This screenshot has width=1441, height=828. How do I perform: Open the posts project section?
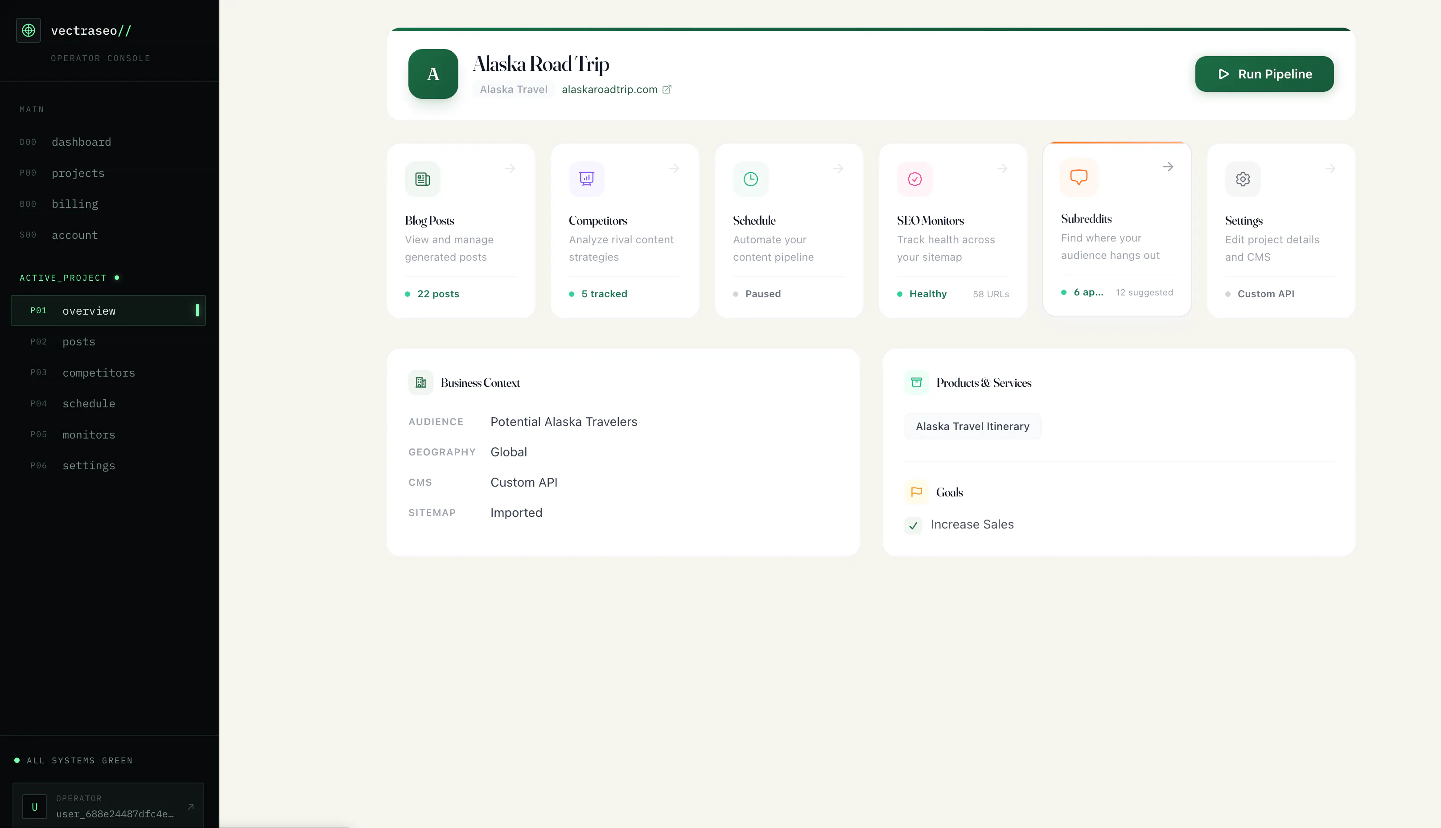click(108, 342)
